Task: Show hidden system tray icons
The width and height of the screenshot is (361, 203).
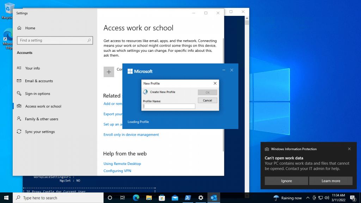Action: click(x=308, y=198)
